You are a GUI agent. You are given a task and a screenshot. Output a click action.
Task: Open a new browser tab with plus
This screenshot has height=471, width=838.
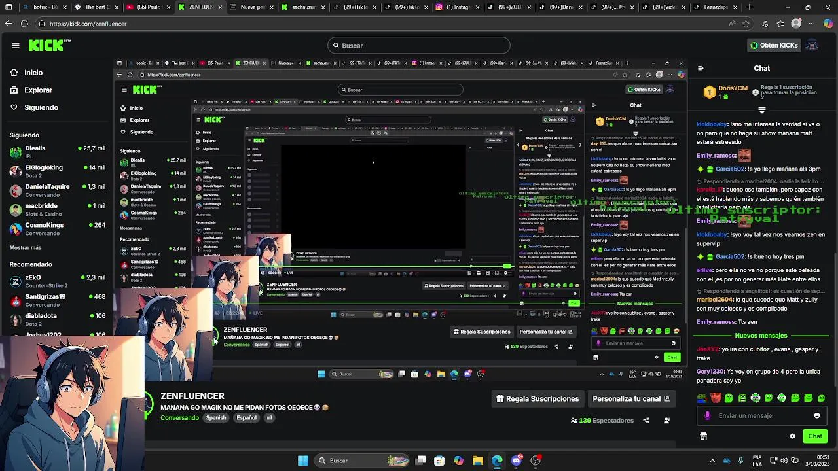[750, 7]
